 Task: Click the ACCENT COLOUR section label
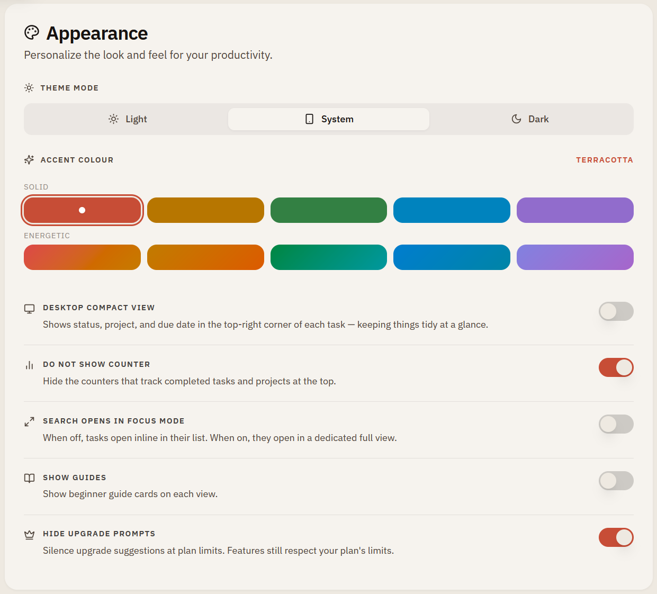point(77,160)
